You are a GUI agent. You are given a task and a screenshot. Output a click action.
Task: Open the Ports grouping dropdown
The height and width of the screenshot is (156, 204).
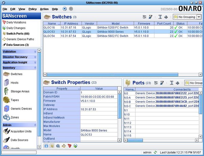click(193, 83)
